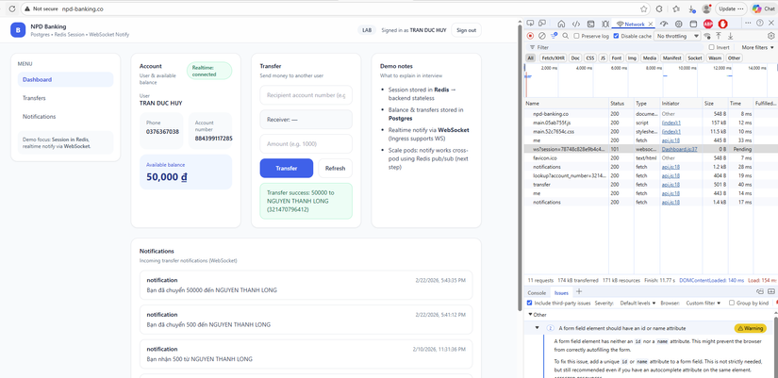Select the ws?session websocket request row
The height and width of the screenshot is (378, 778).
click(650, 149)
